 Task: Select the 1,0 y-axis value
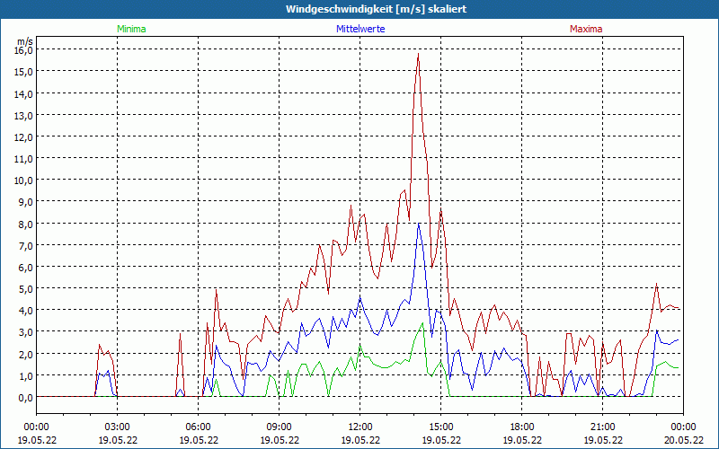[x=25, y=376]
